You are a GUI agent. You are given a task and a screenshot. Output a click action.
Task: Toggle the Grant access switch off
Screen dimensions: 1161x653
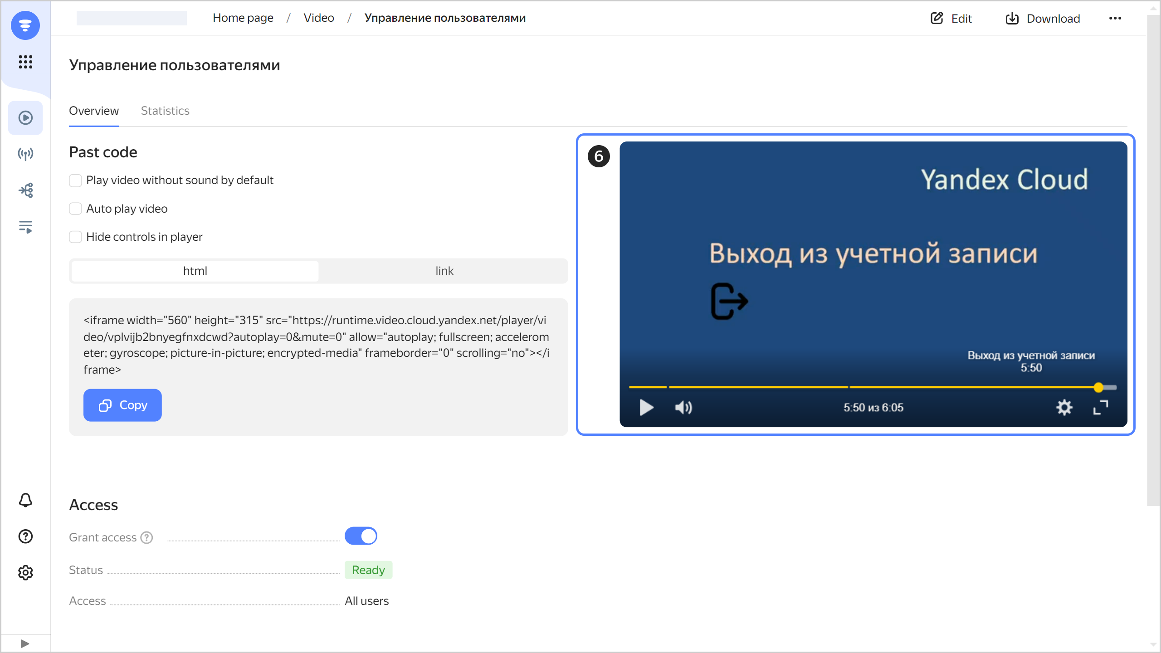pyautogui.click(x=361, y=536)
